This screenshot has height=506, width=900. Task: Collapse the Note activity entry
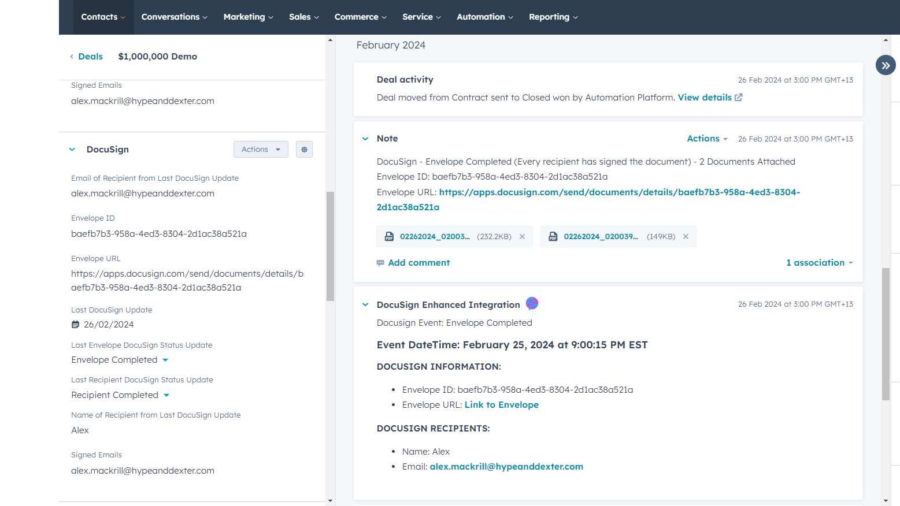tap(365, 139)
